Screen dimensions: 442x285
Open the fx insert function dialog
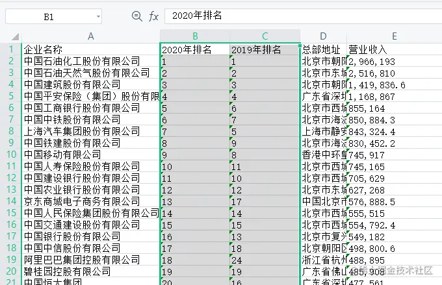pyautogui.click(x=153, y=16)
